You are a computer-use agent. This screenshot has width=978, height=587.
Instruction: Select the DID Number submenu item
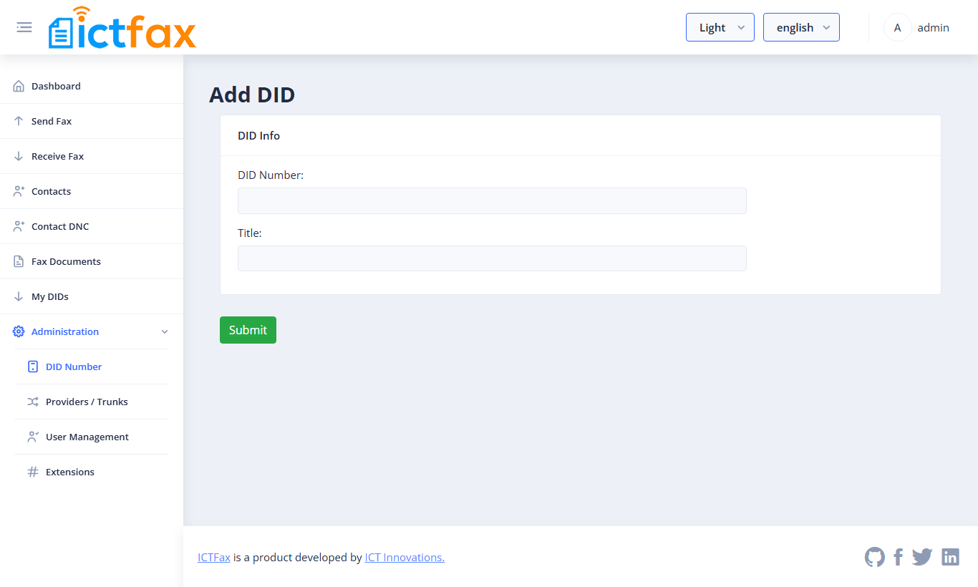[92, 367]
